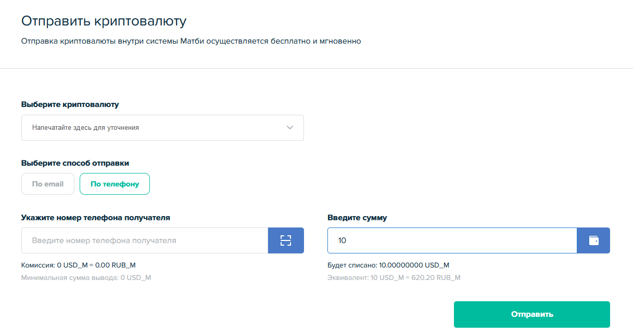Click the 'Укажите номер телефона получателя' label
The height and width of the screenshot is (335, 633).
tap(95, 218)
